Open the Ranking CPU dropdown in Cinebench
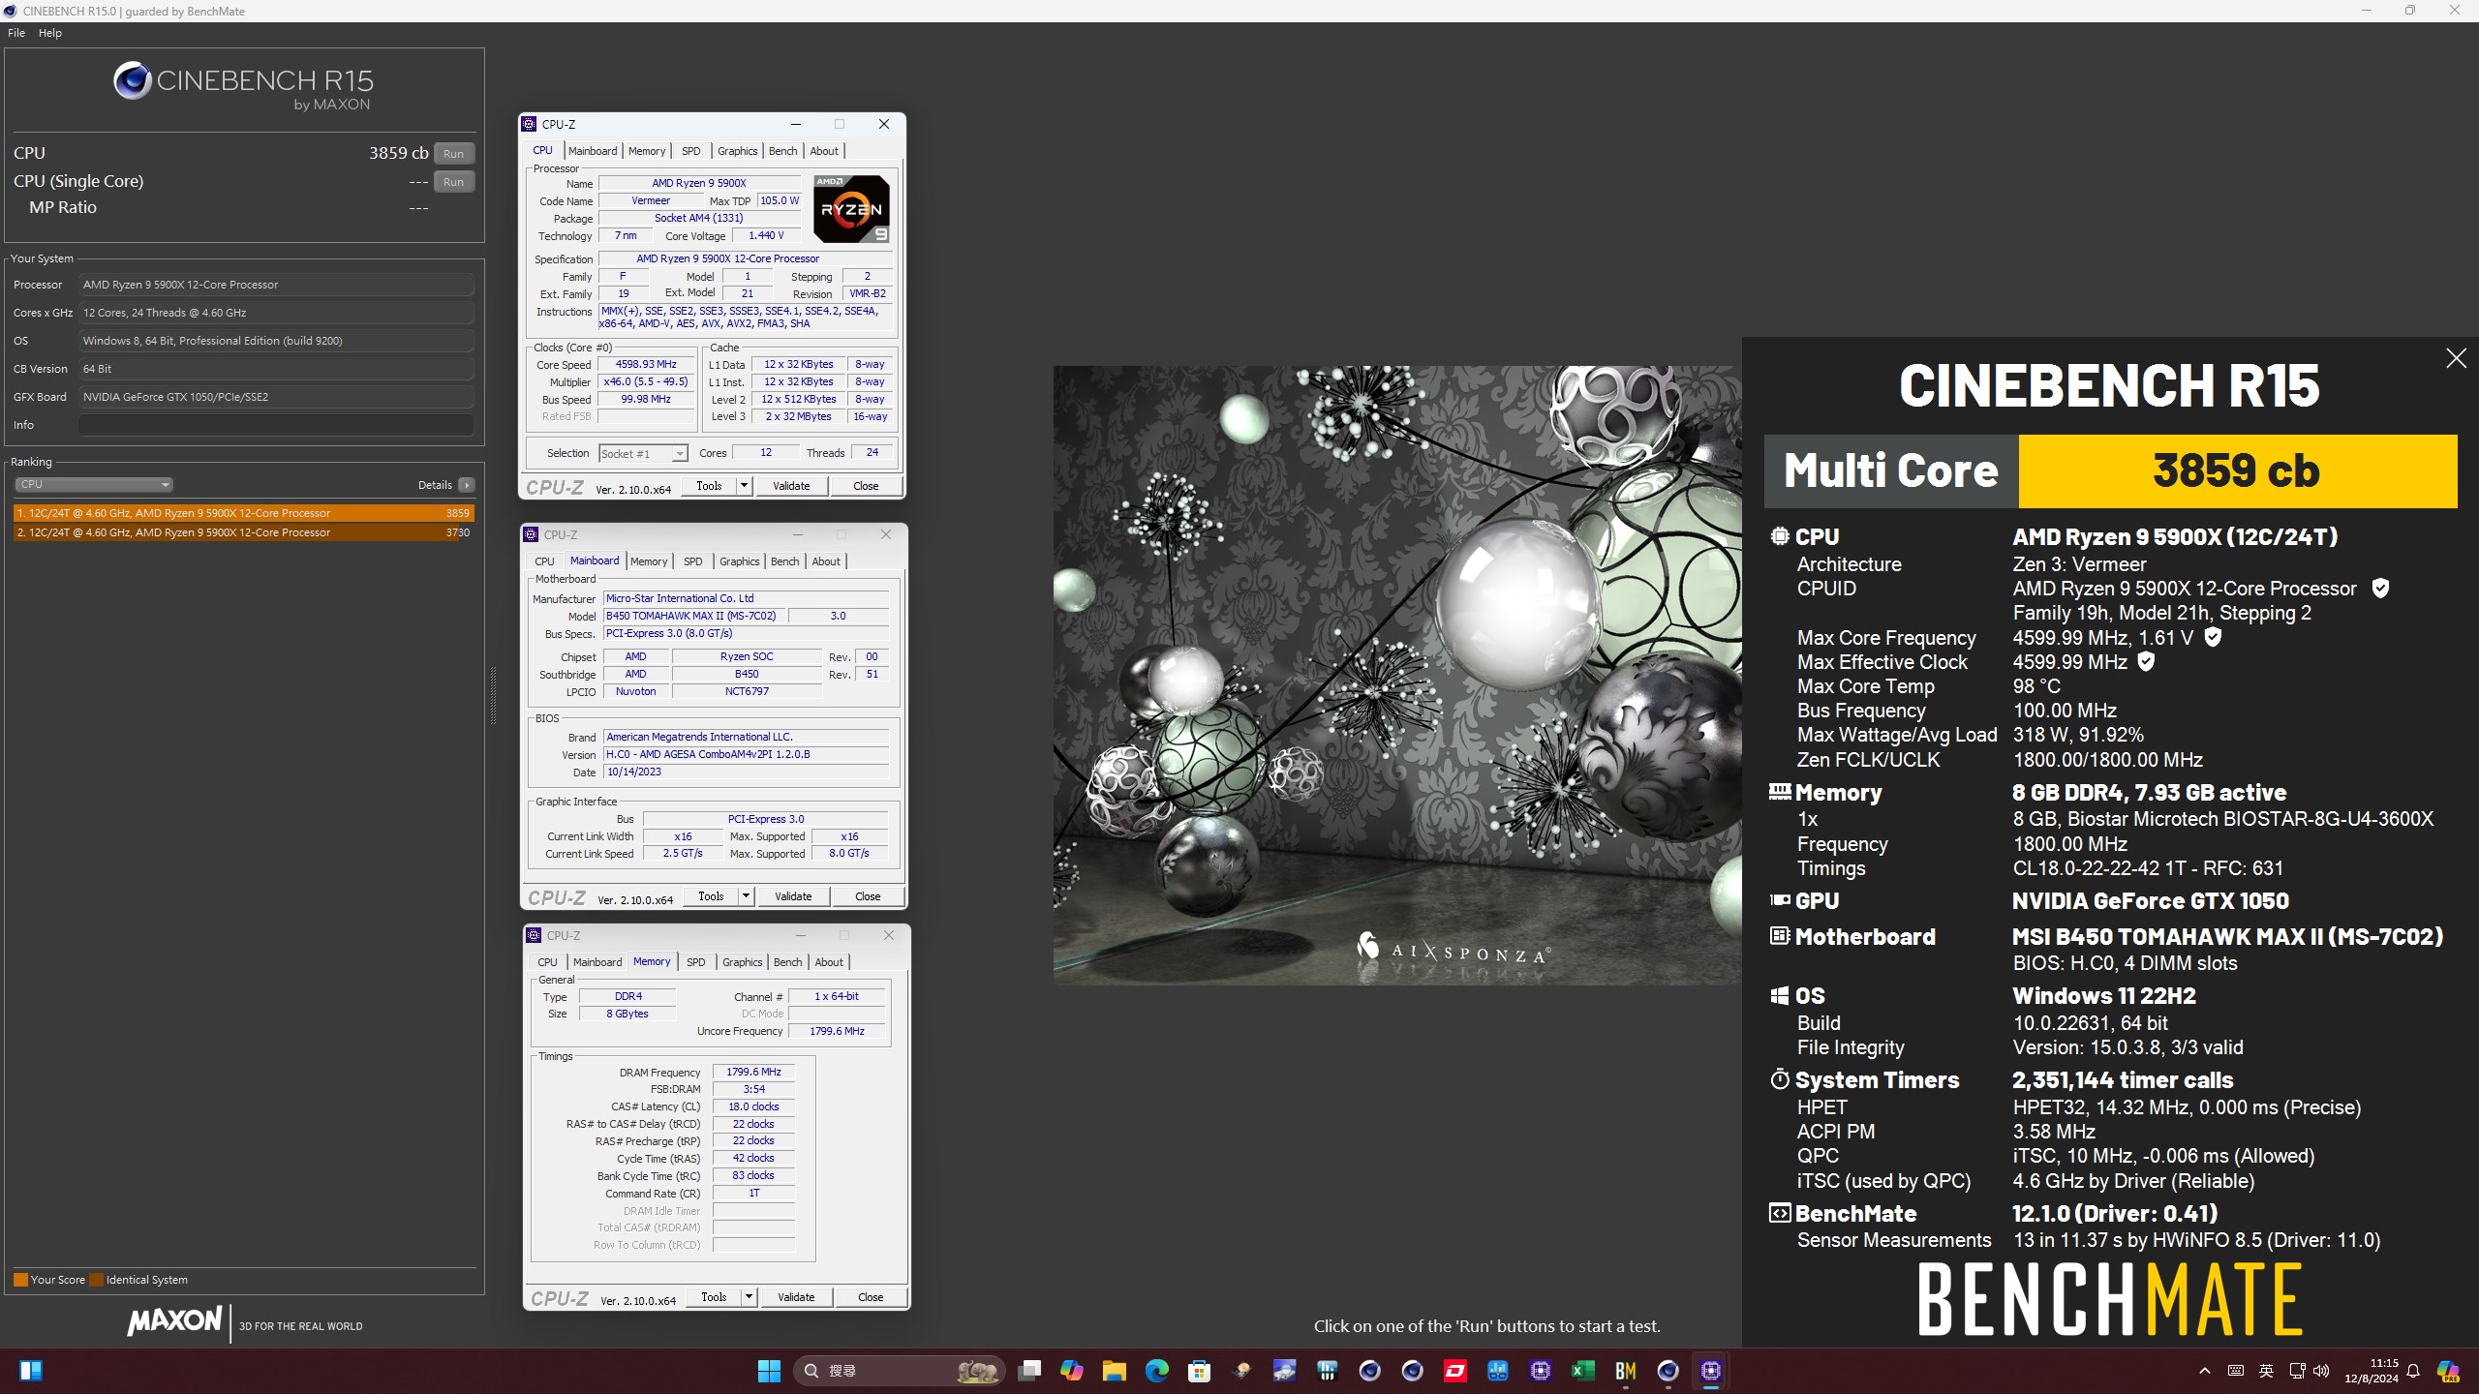This screenshot has height=1394, width=2479. pyautogui.click(x=94, y=484)
